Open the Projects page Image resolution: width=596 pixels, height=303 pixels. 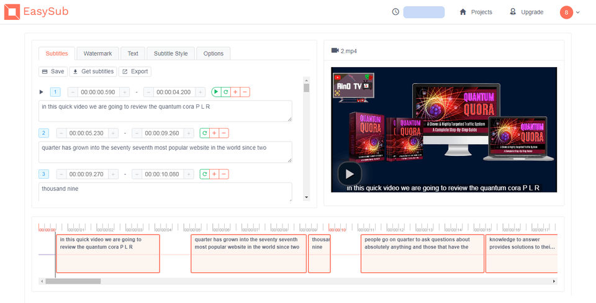[x=476, y=12]
